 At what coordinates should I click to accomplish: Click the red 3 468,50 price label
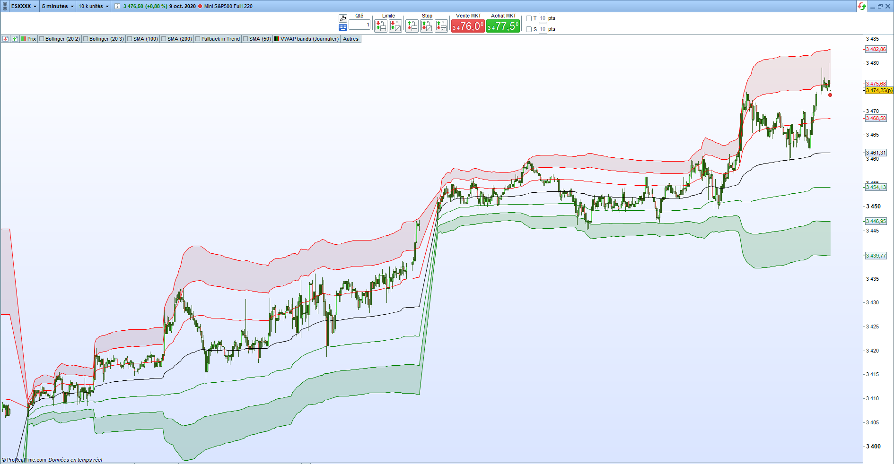tap(876, 118)
